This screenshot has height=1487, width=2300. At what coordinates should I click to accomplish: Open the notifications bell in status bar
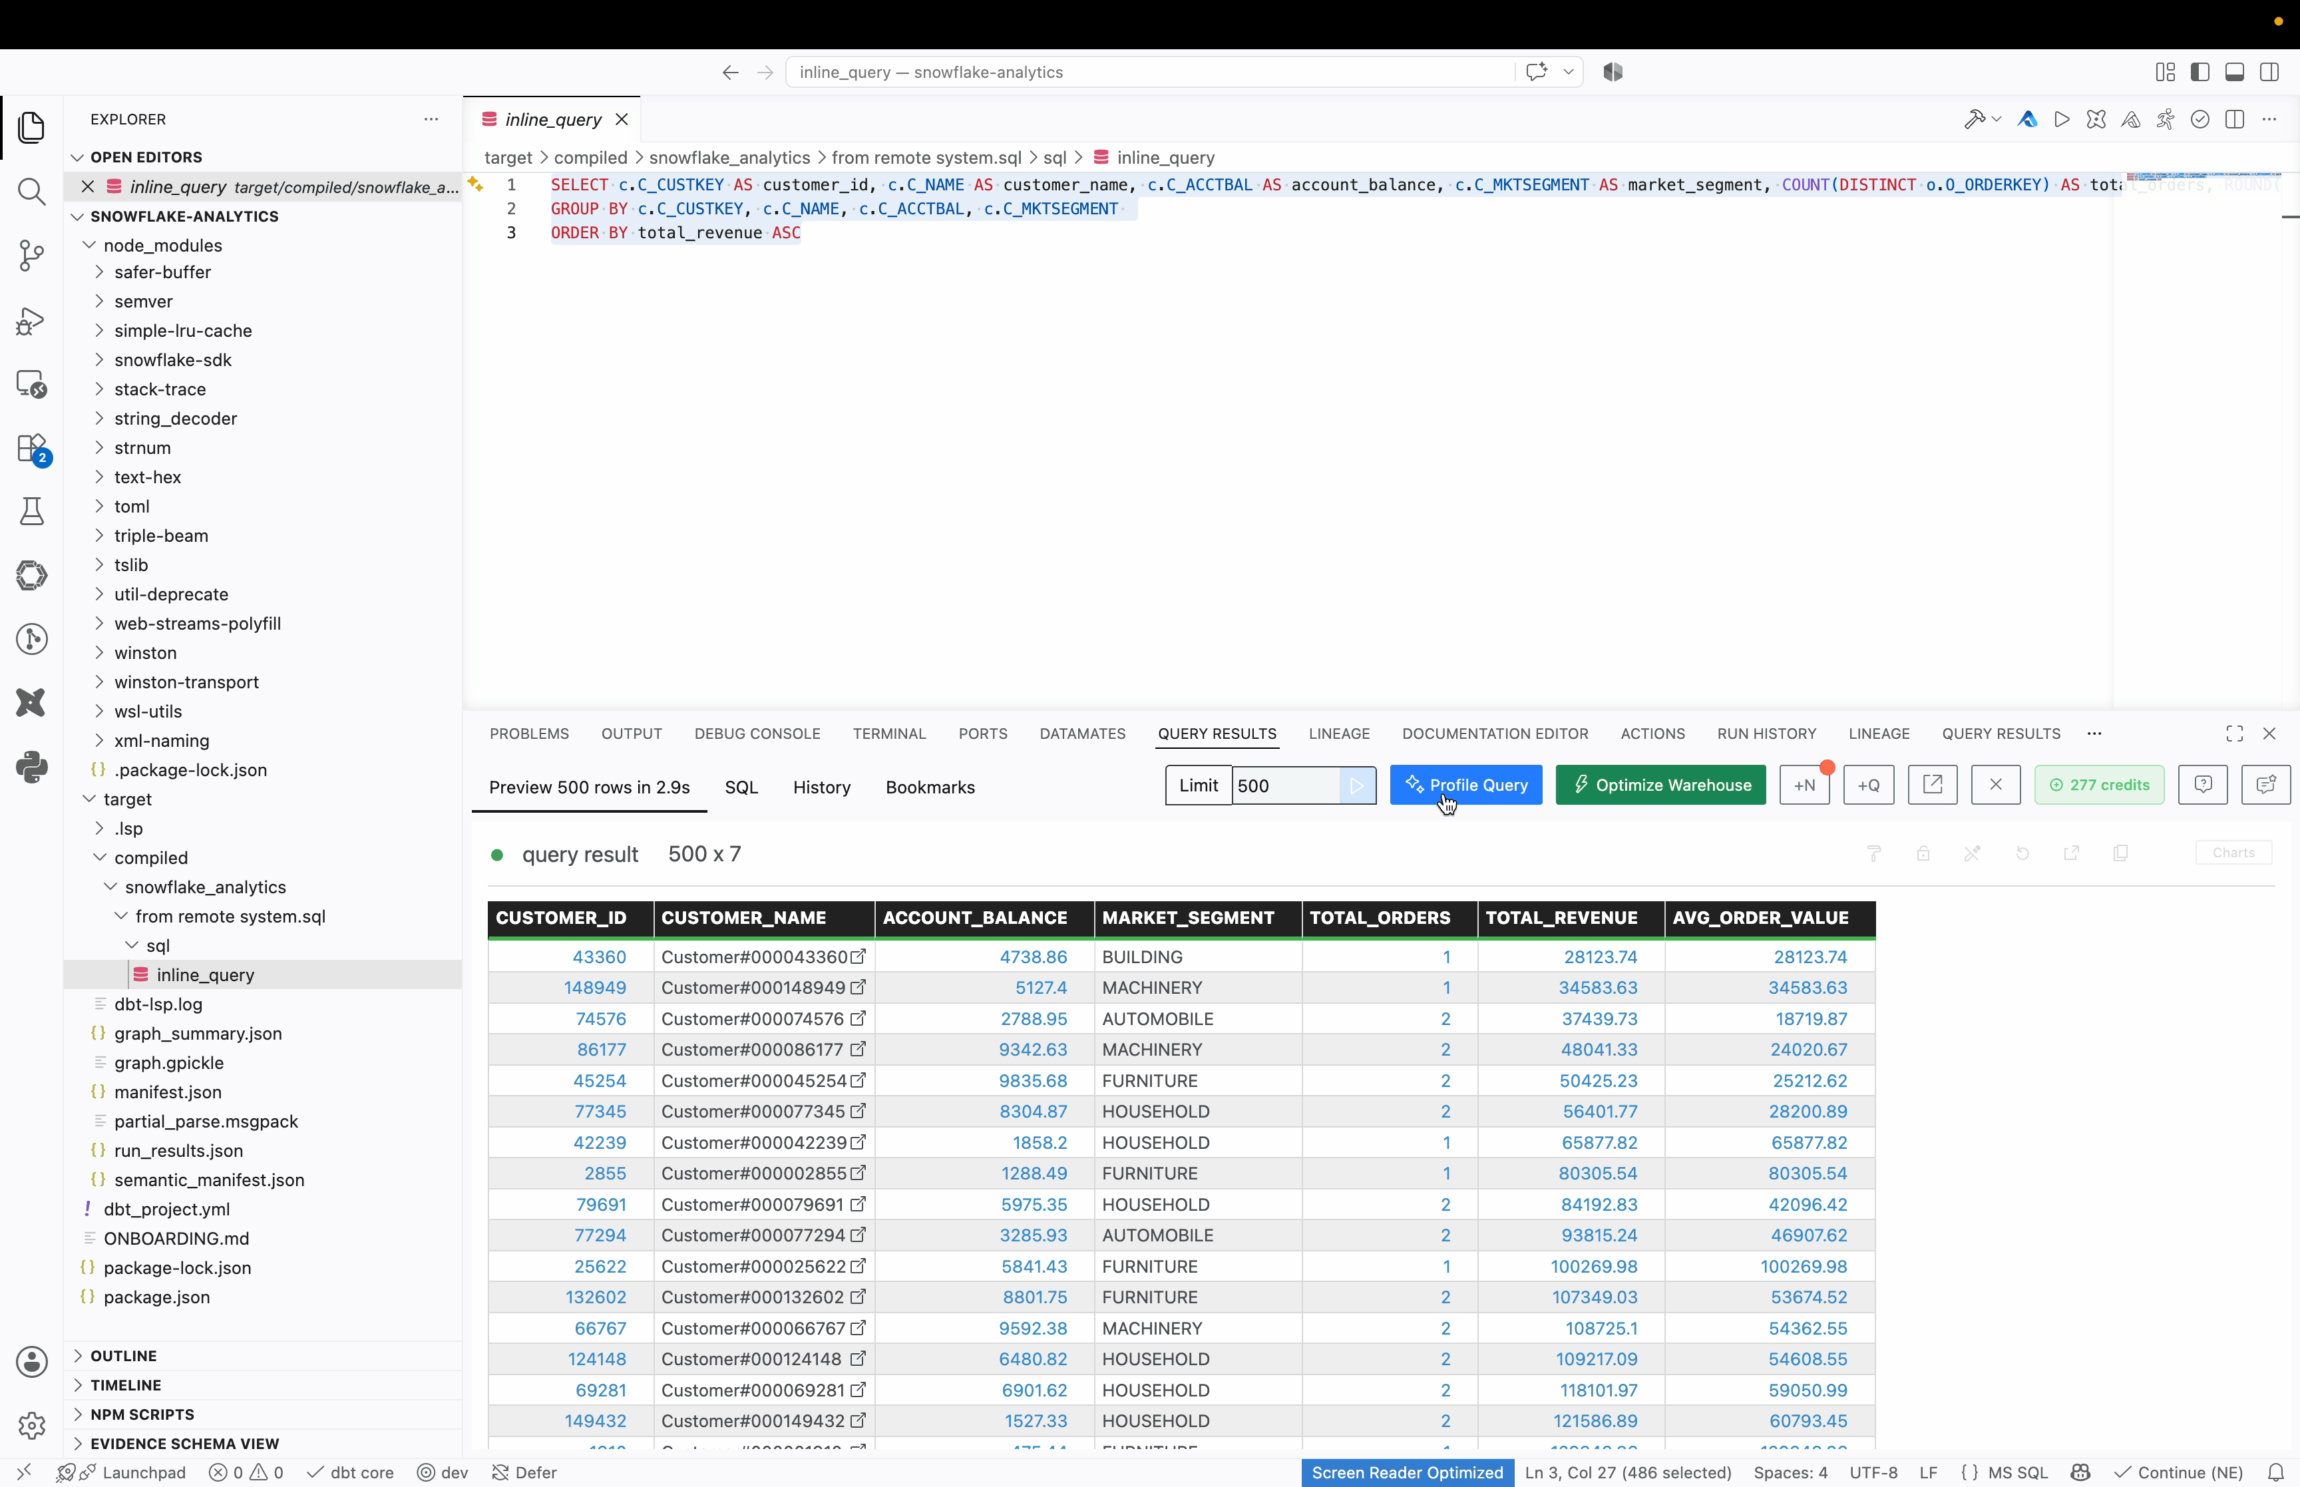2276,1472
